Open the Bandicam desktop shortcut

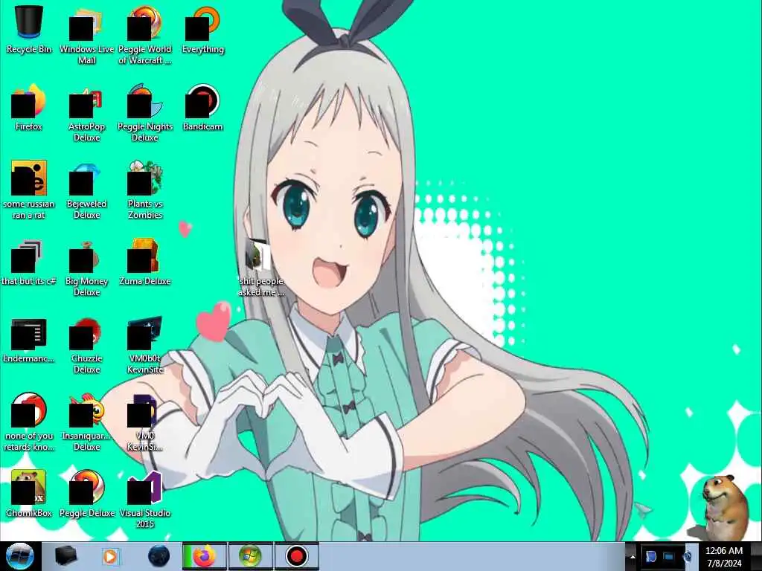pos(202,108)
